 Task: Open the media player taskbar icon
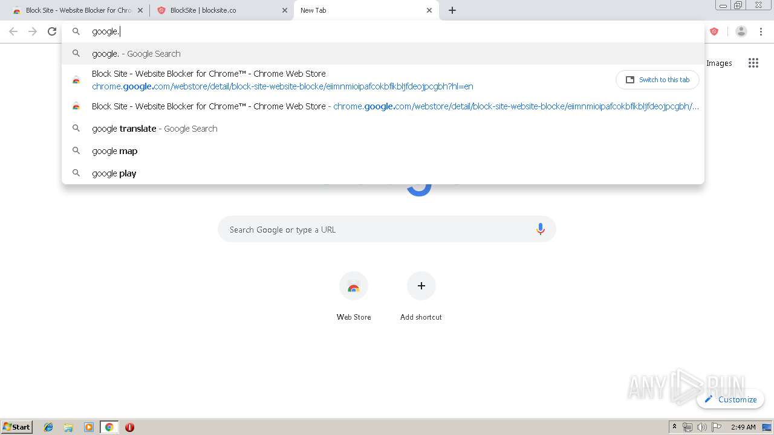[89, 427]
